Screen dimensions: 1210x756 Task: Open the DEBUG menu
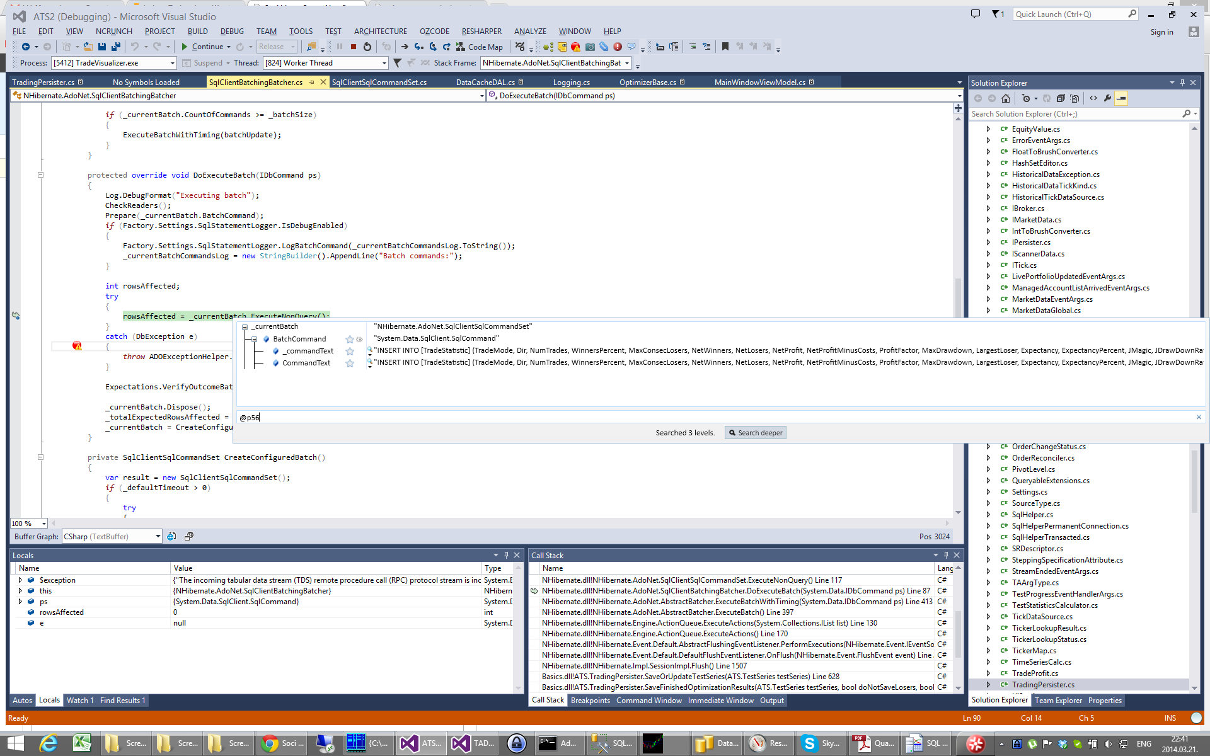pos(232,31)
